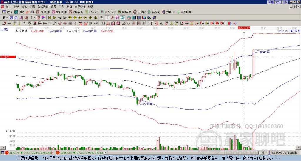301x161 pixels.
Task: Click the yellow diamond four-way arrows icon
Action: (95, 18)
